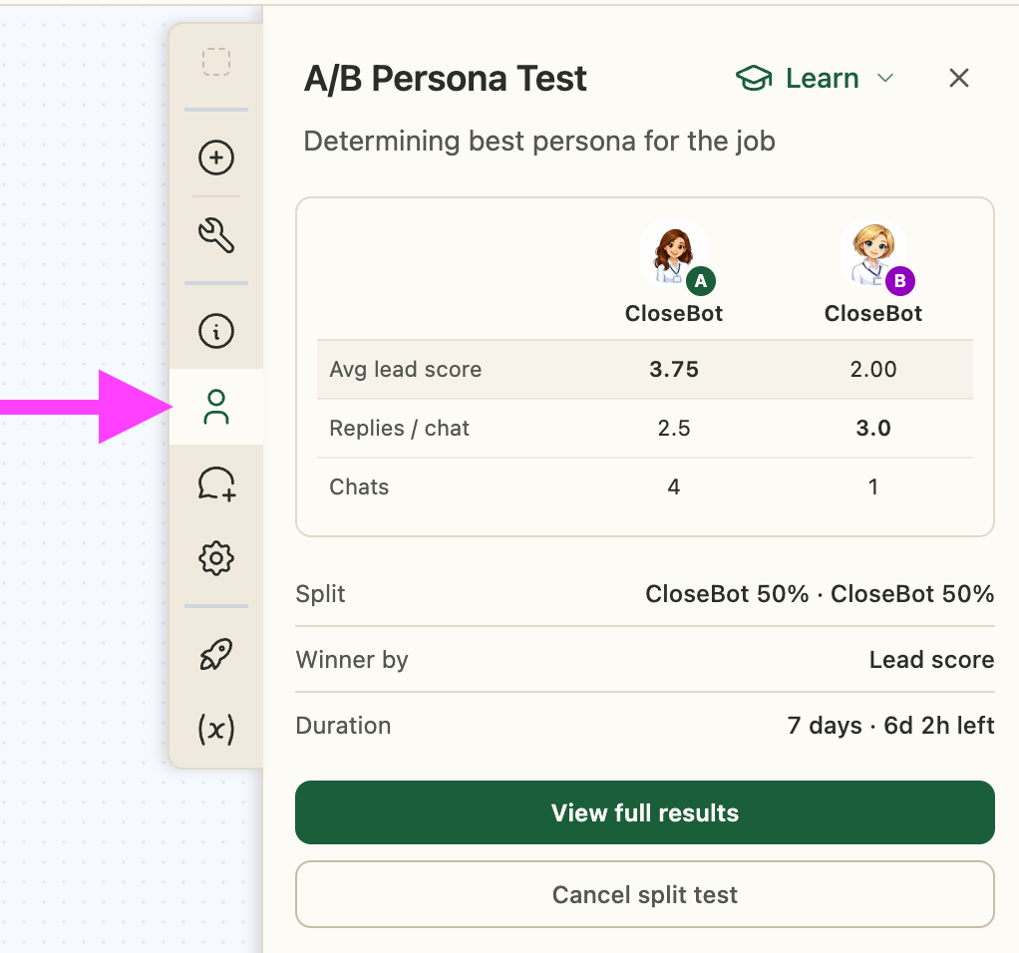Viewport: 1019px width, 953px height.
Task: Click the 7 days · 6d 2h left value
Action: click(891, 725)
